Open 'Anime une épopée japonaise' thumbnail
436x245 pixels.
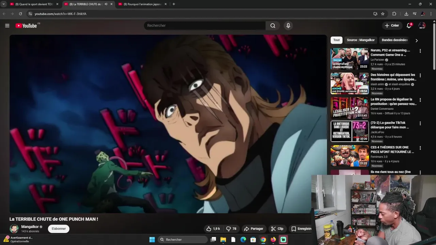[x=349, y=83]
